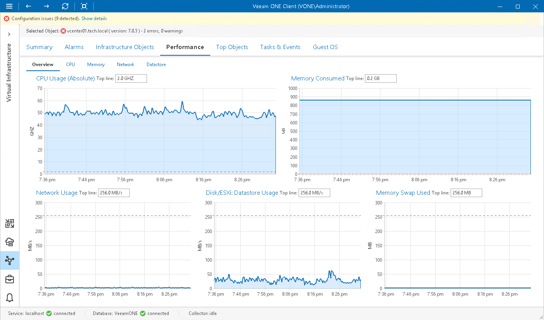Edit the Datastore Usage top line field

(314, 193)
